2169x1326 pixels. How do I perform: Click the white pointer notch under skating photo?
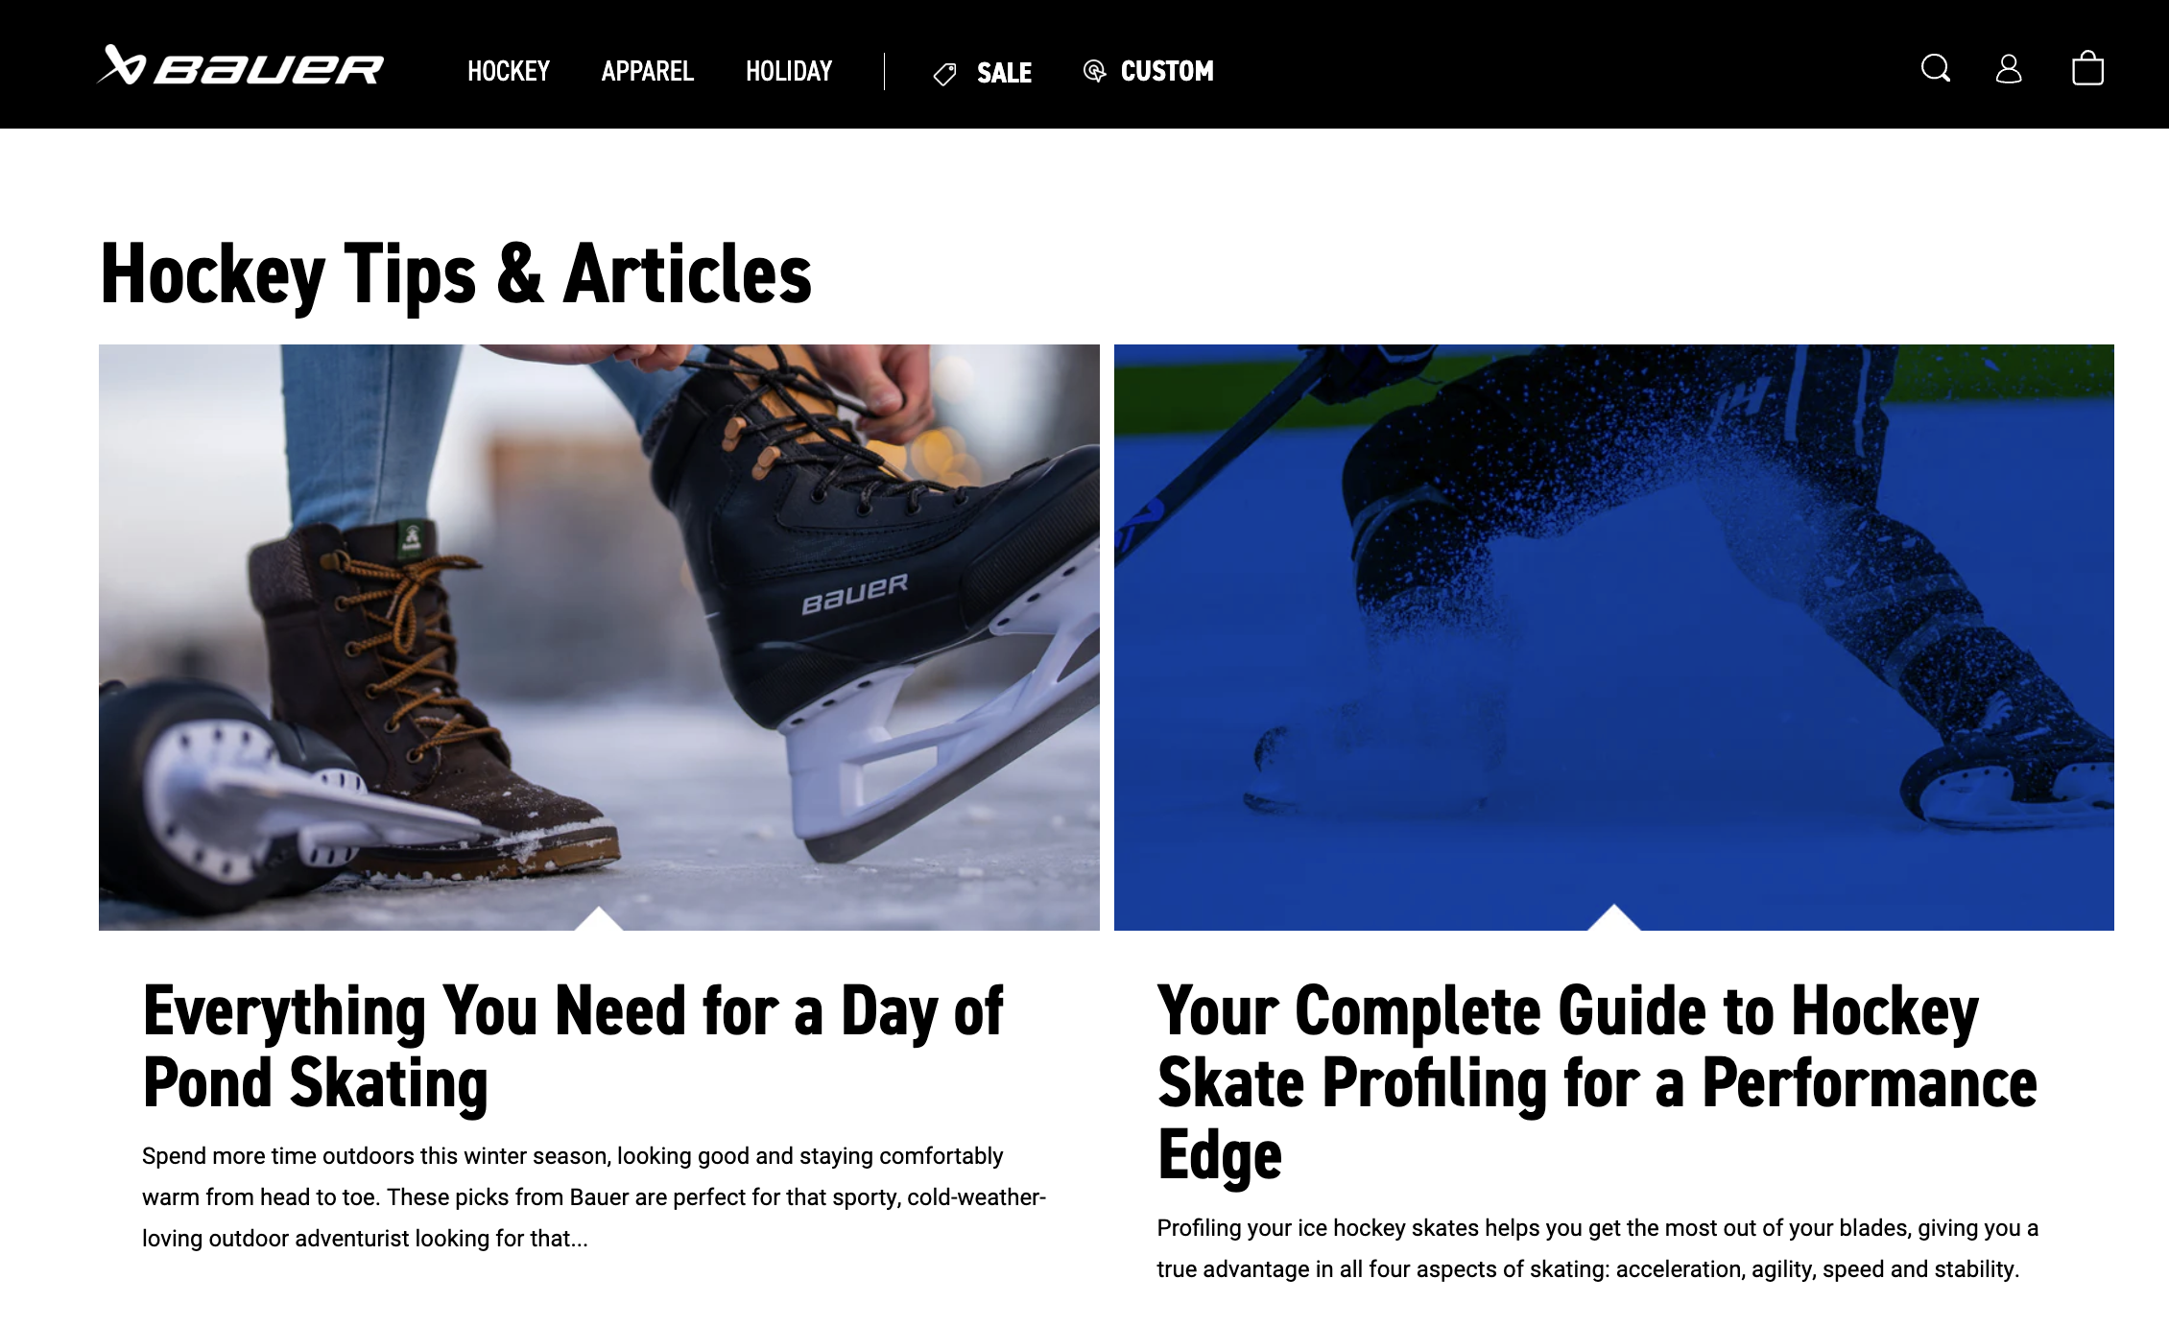pyautogui.click(x=599, y=918)
